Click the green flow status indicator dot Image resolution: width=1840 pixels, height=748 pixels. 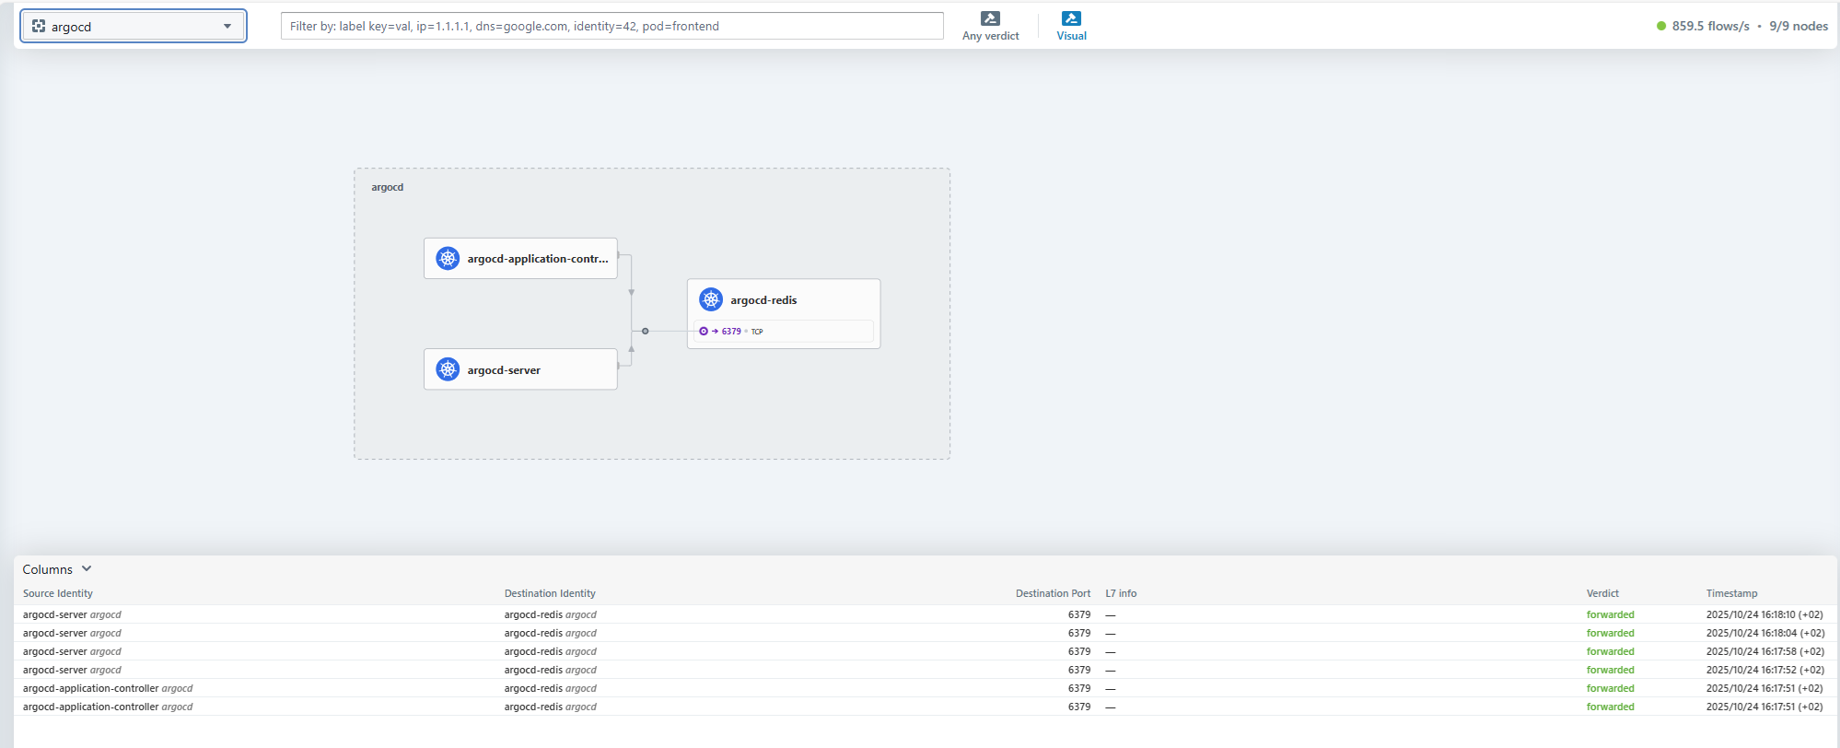(x=1661, y=27)
